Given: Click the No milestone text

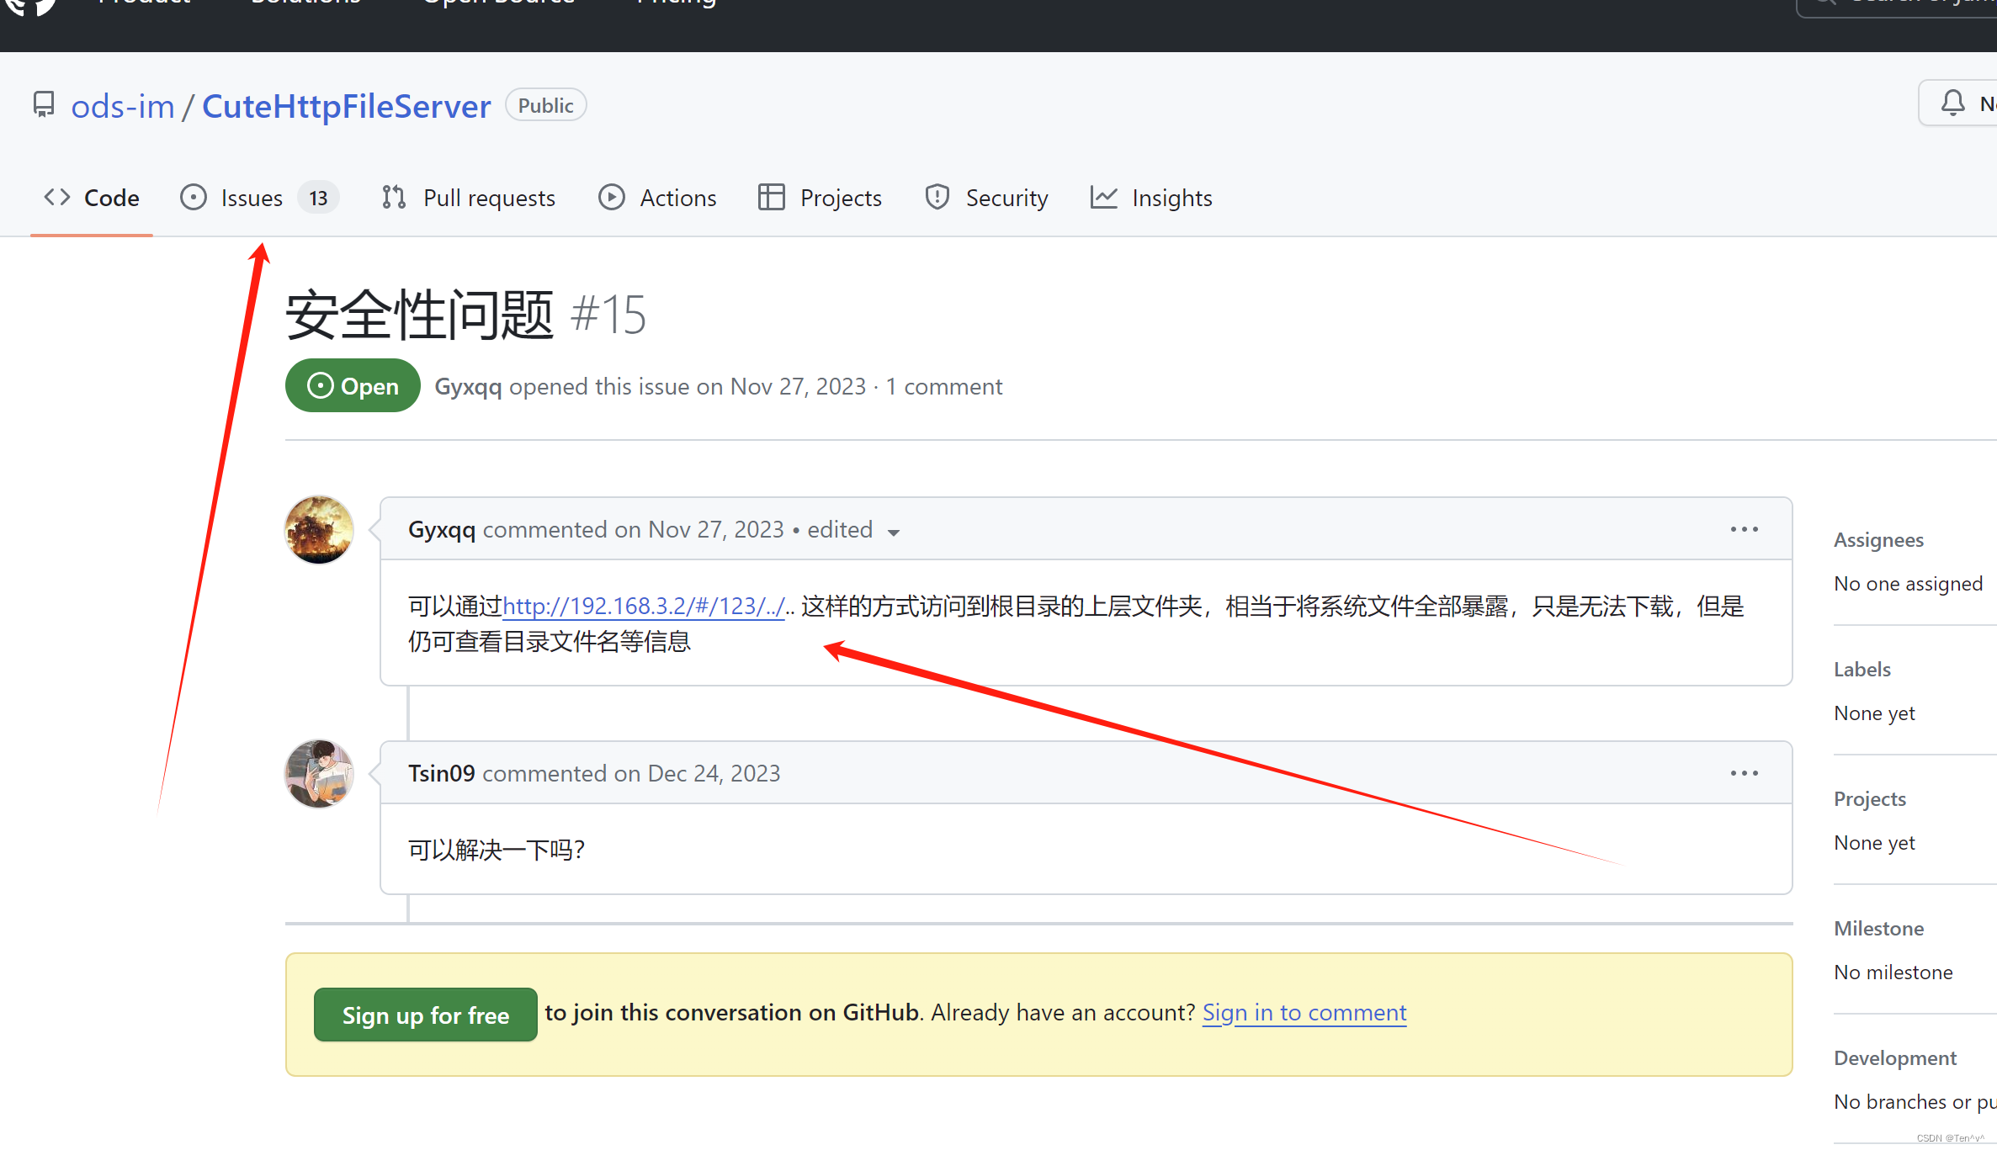Looking at the screenshot, I should coord(1893,972).
